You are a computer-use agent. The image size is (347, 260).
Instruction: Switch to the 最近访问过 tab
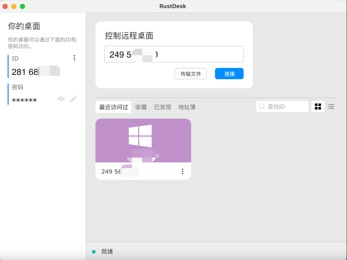click(x=113, y=107)
